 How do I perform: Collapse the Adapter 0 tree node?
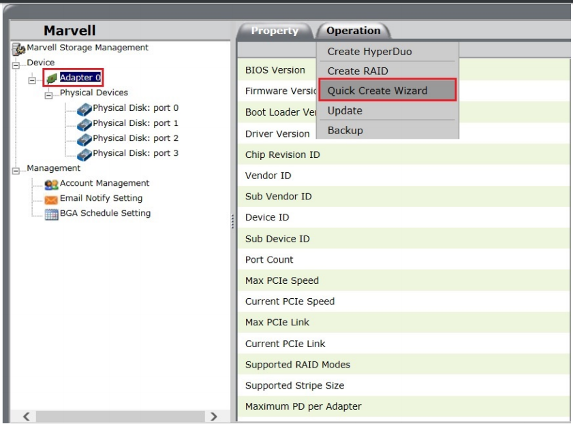pyautogui.click(x=32, y=80)
